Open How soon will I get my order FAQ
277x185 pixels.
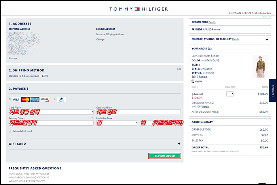29,174
